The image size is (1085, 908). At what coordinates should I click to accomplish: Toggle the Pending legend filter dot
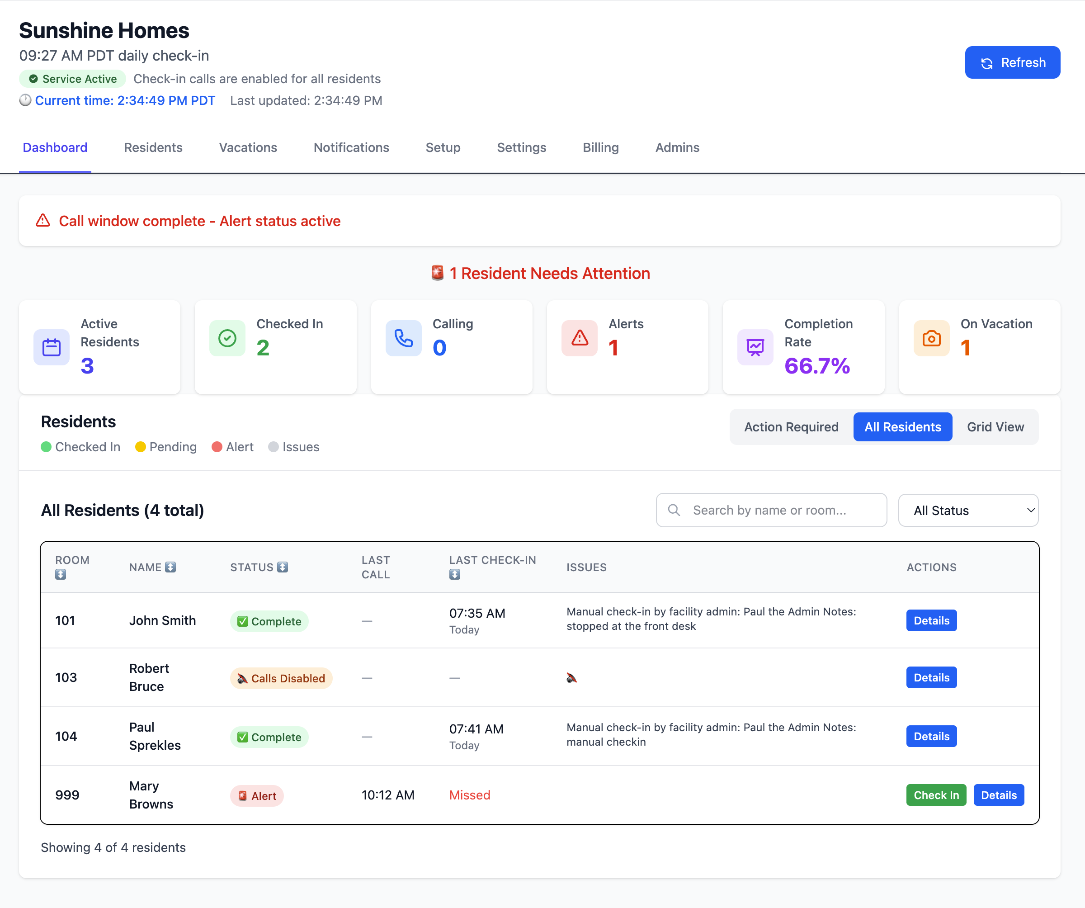coord(140,447)
